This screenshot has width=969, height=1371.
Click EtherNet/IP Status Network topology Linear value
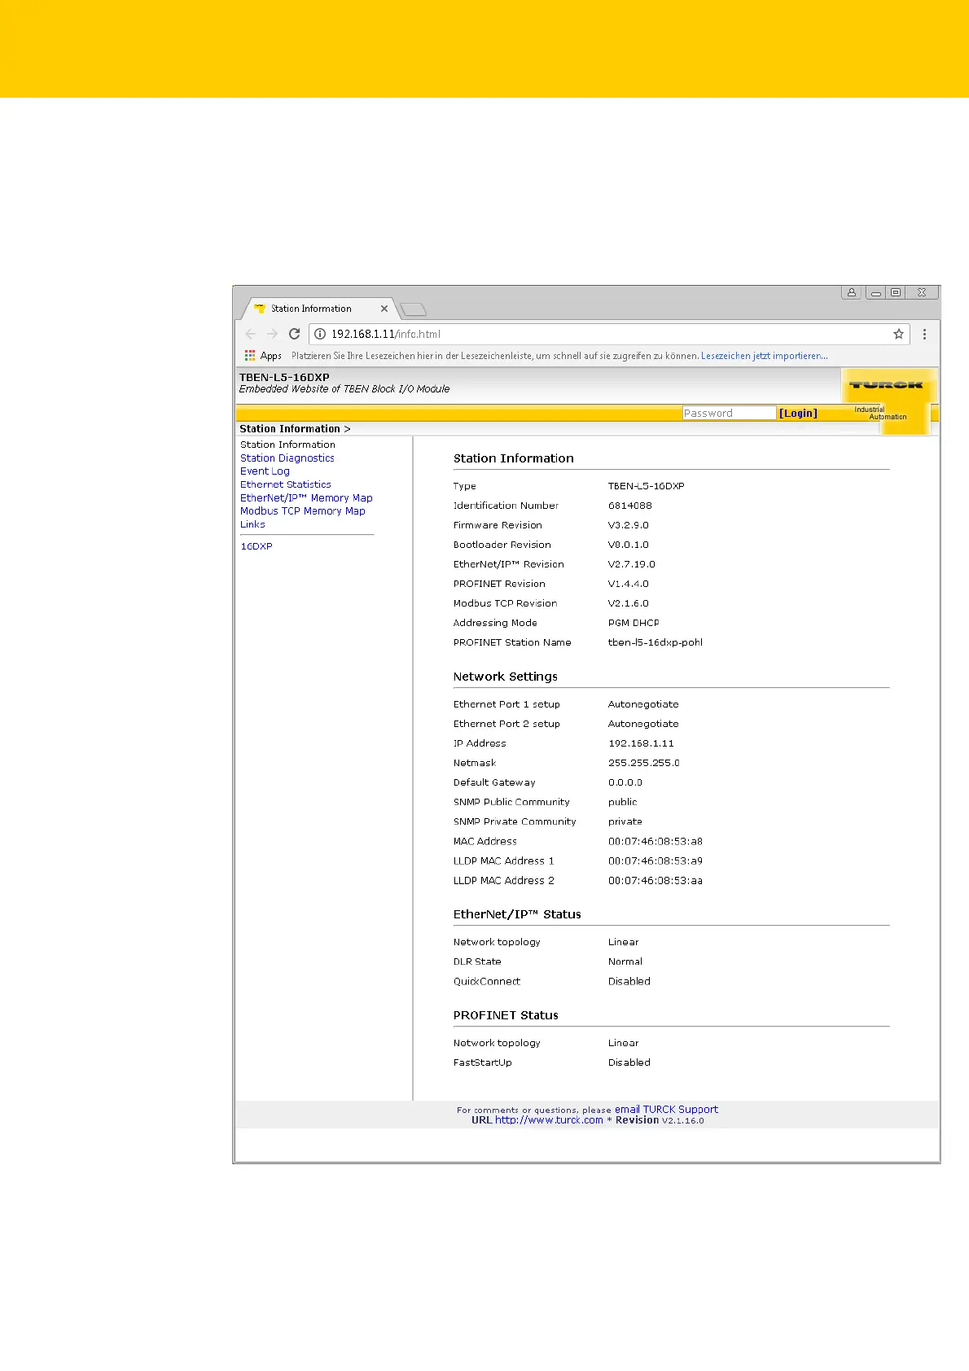tap(623, 942)
